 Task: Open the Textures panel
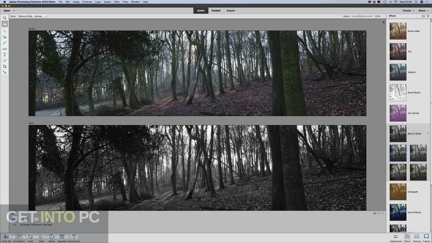click(x=417, y=238)
